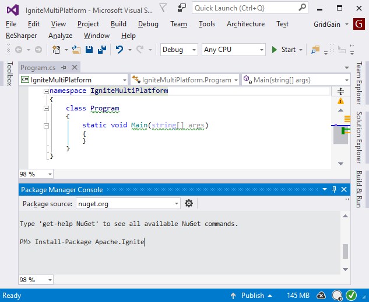Click the cloud status icon in status bar
The height and width of the screenshot is (302, 369).
tap(321, 296)
